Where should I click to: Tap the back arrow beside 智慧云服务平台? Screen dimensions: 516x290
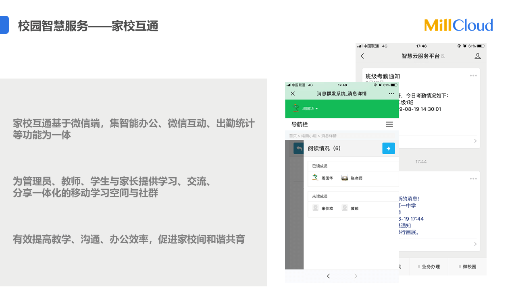[362, 56]
